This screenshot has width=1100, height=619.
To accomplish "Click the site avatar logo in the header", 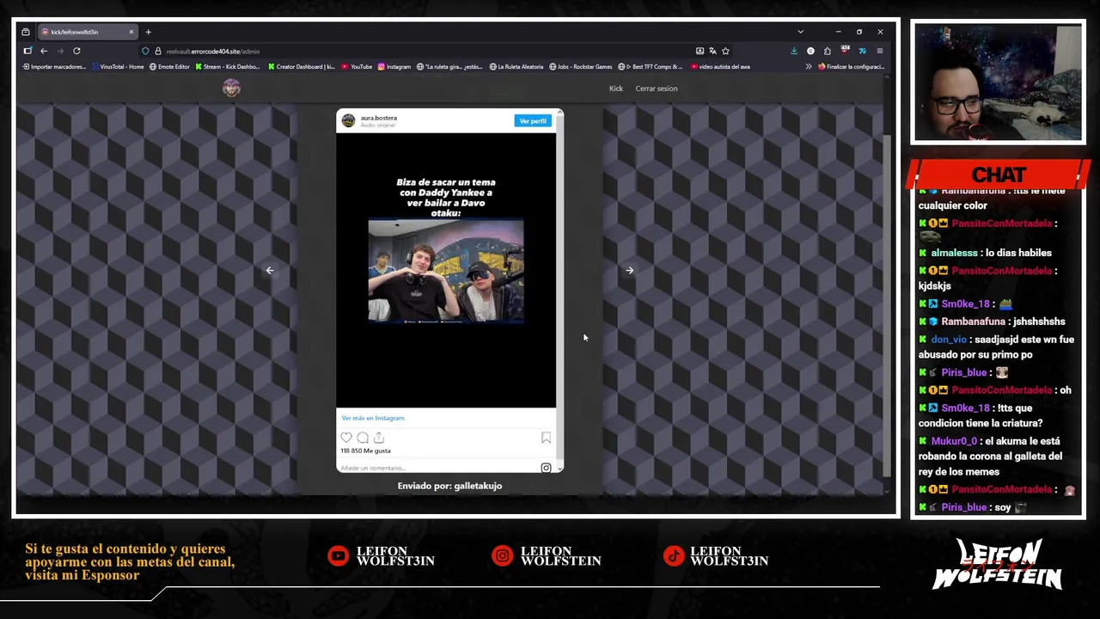I will tap(231, 88).
